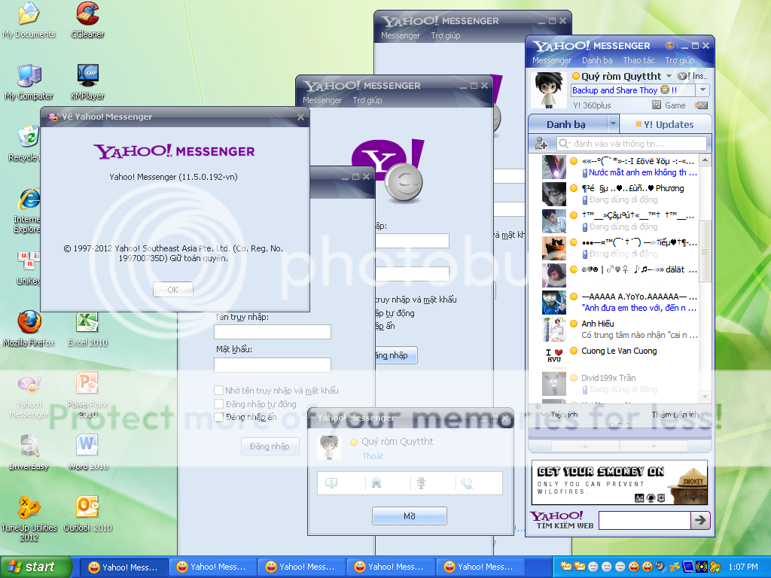
Task: Open the Danh bạ menu
Action: pyautogui.click(x=597, y=60)
